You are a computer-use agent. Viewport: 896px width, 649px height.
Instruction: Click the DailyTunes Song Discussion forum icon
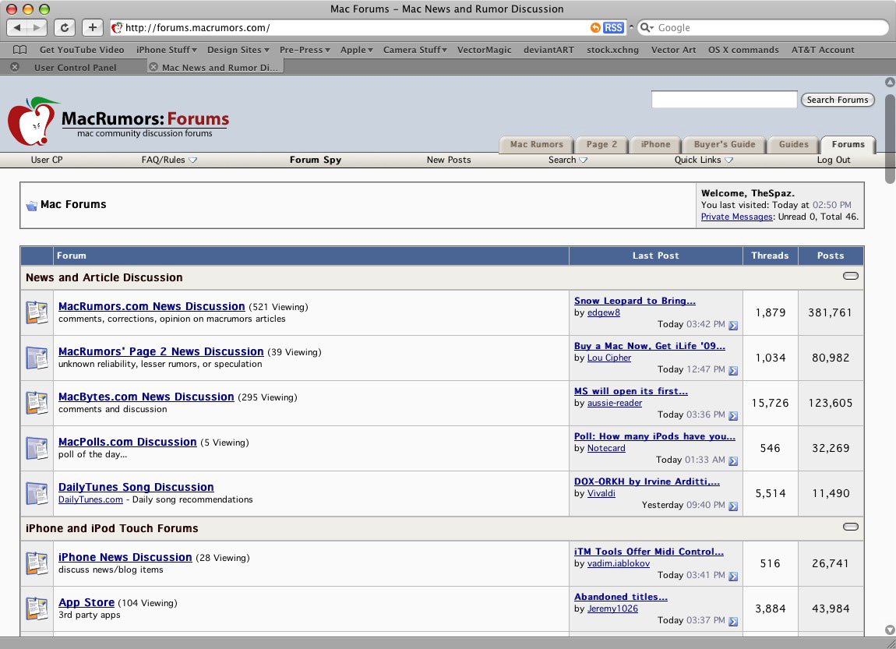(37, 493)
